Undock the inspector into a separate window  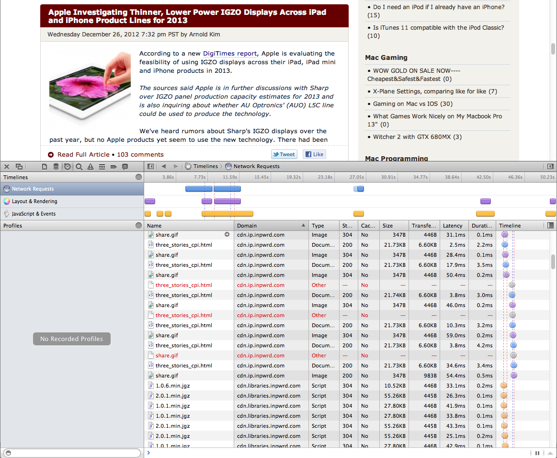click(19, 166)
